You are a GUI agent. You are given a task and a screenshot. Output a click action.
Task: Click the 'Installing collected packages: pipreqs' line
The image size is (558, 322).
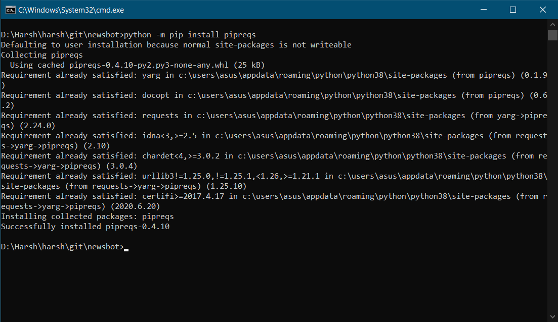pos(88,217)
